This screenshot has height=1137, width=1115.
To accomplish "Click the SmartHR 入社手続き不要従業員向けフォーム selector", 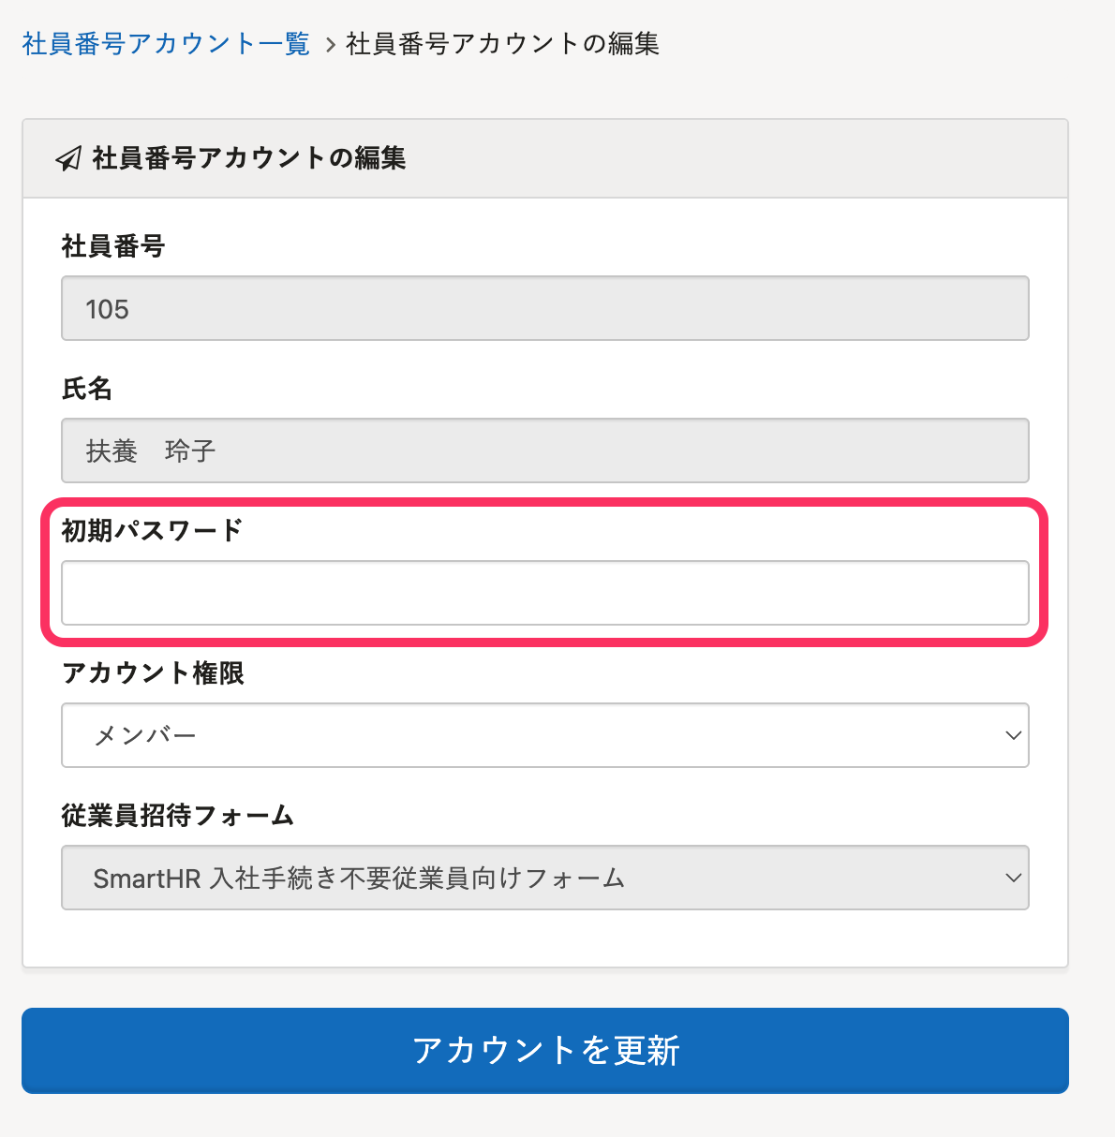I will pyautogui.click(x=545, y=878).
